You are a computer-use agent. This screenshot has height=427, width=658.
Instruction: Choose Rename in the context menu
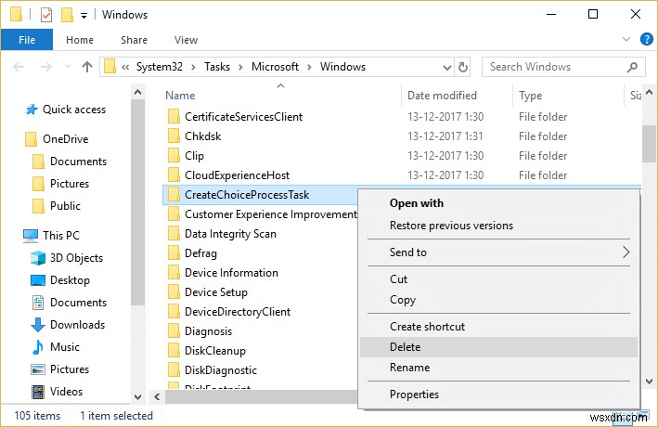(x=409, y=368)
